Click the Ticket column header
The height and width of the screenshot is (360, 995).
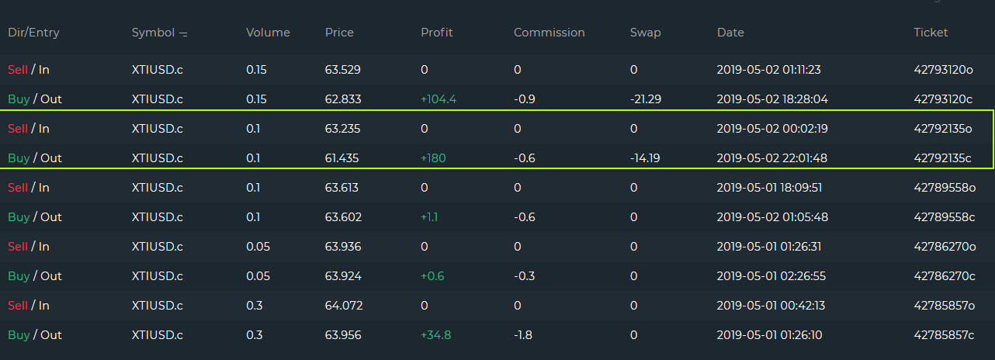tap(931, 33)
